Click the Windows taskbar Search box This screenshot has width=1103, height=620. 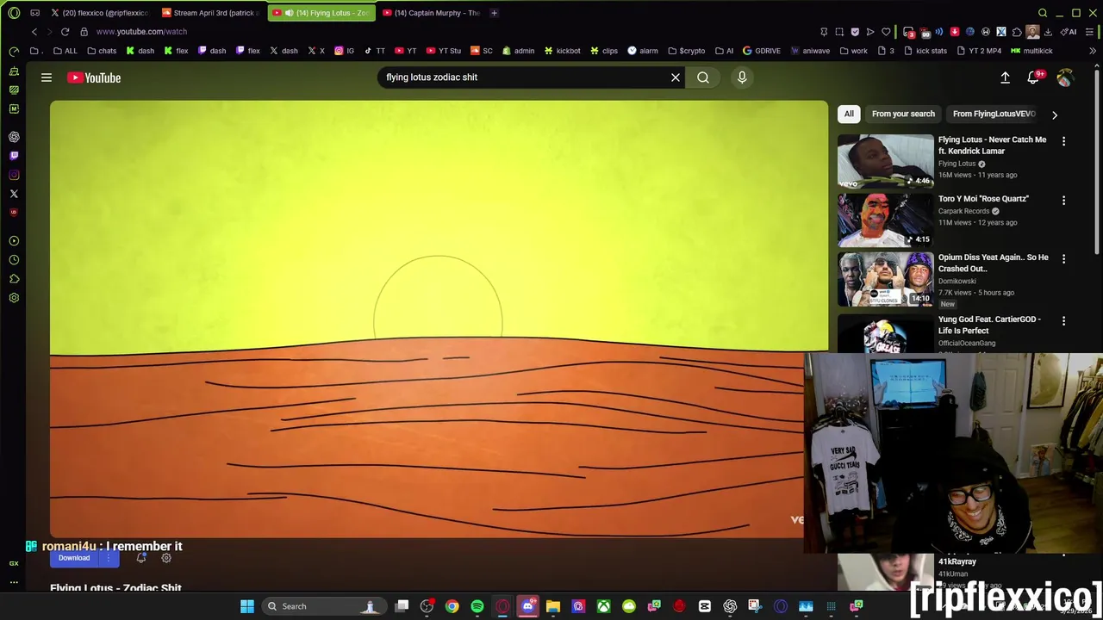pos(323,606)
